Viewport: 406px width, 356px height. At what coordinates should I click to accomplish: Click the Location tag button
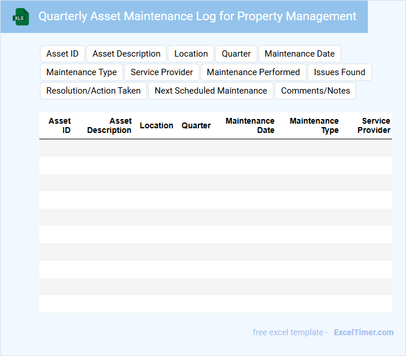(191, 54)
